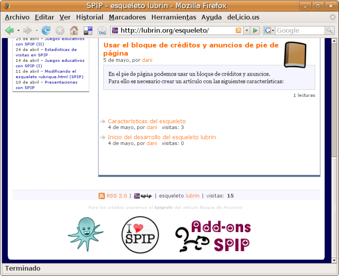Click the 'Inicio del desarrollo del esqueleto lubrin' link

point(162,137)
